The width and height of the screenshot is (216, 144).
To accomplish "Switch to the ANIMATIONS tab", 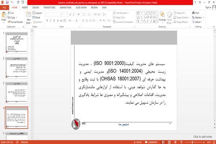I will [66, 8].
